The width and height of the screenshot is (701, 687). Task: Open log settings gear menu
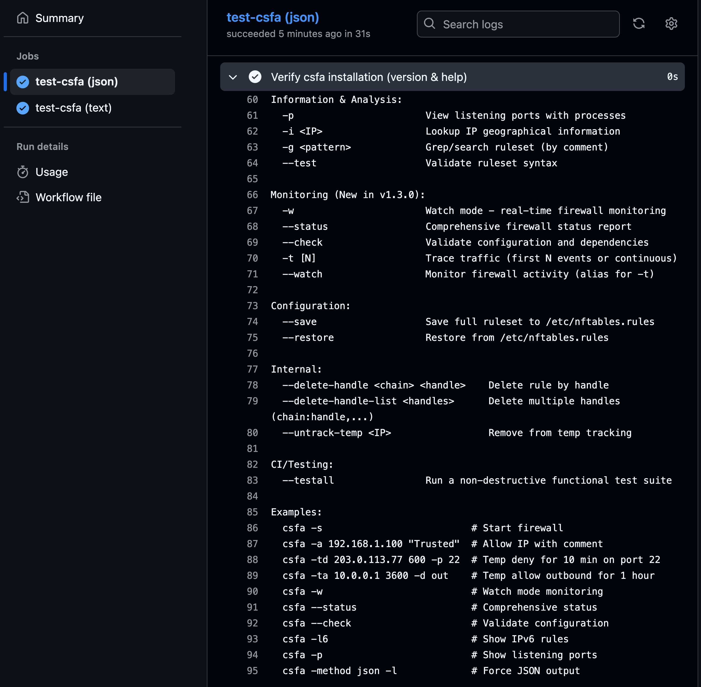point(671,24)
